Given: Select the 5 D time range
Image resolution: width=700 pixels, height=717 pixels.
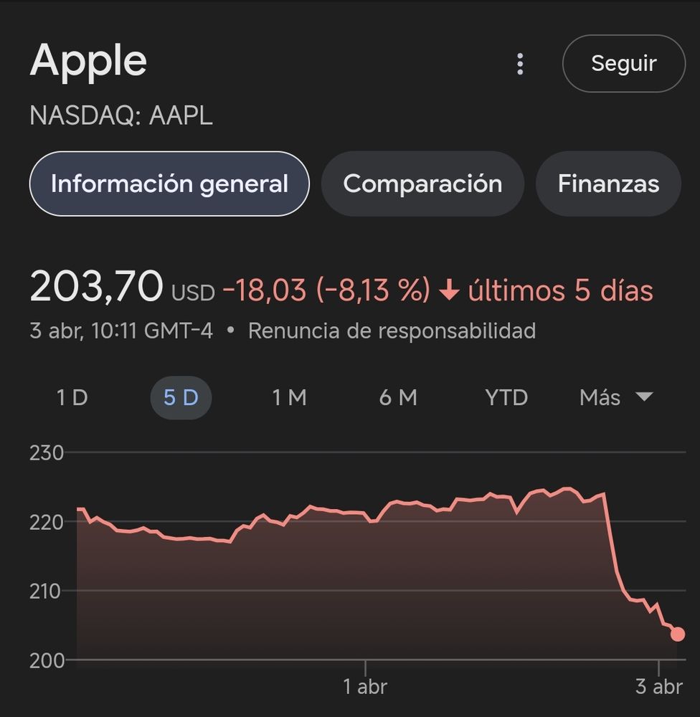Looking at the screenshot, I should tap(181, 397).
